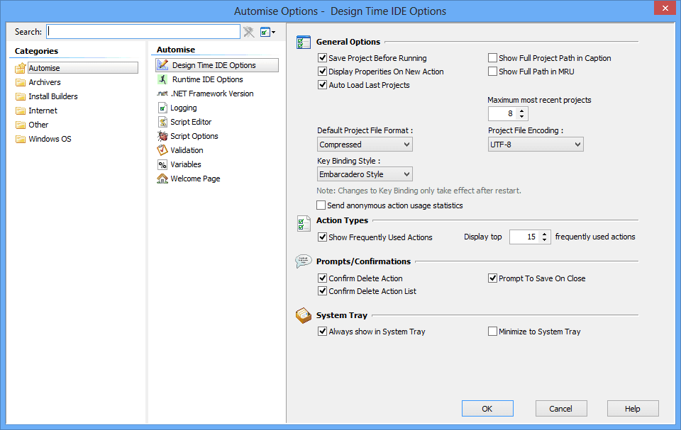The width and height of the screenshot is (681, 430).
Task: Toggle Show Frequently Used Actions checkbox
Action: [322, 237]
